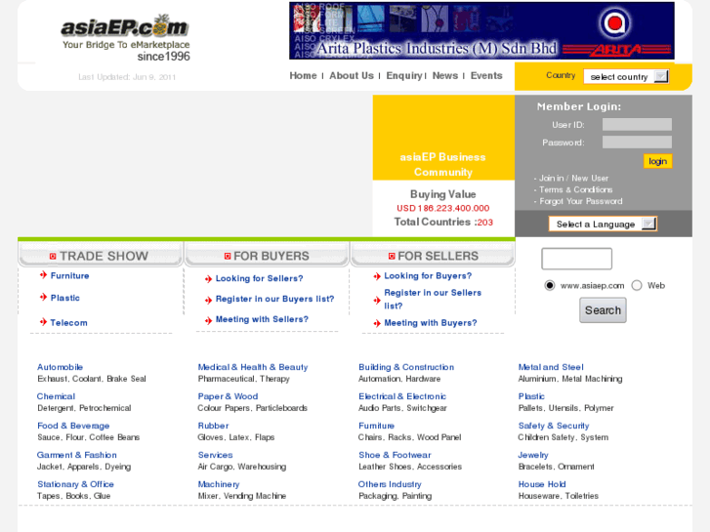Open the Terms & Conditions link
This screenshot has width=710, height=532.
click(575, 189)
